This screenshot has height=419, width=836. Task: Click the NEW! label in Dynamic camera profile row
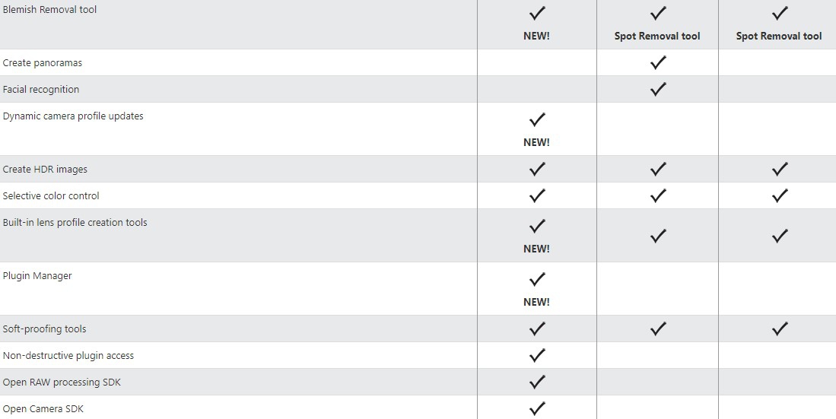536,142
